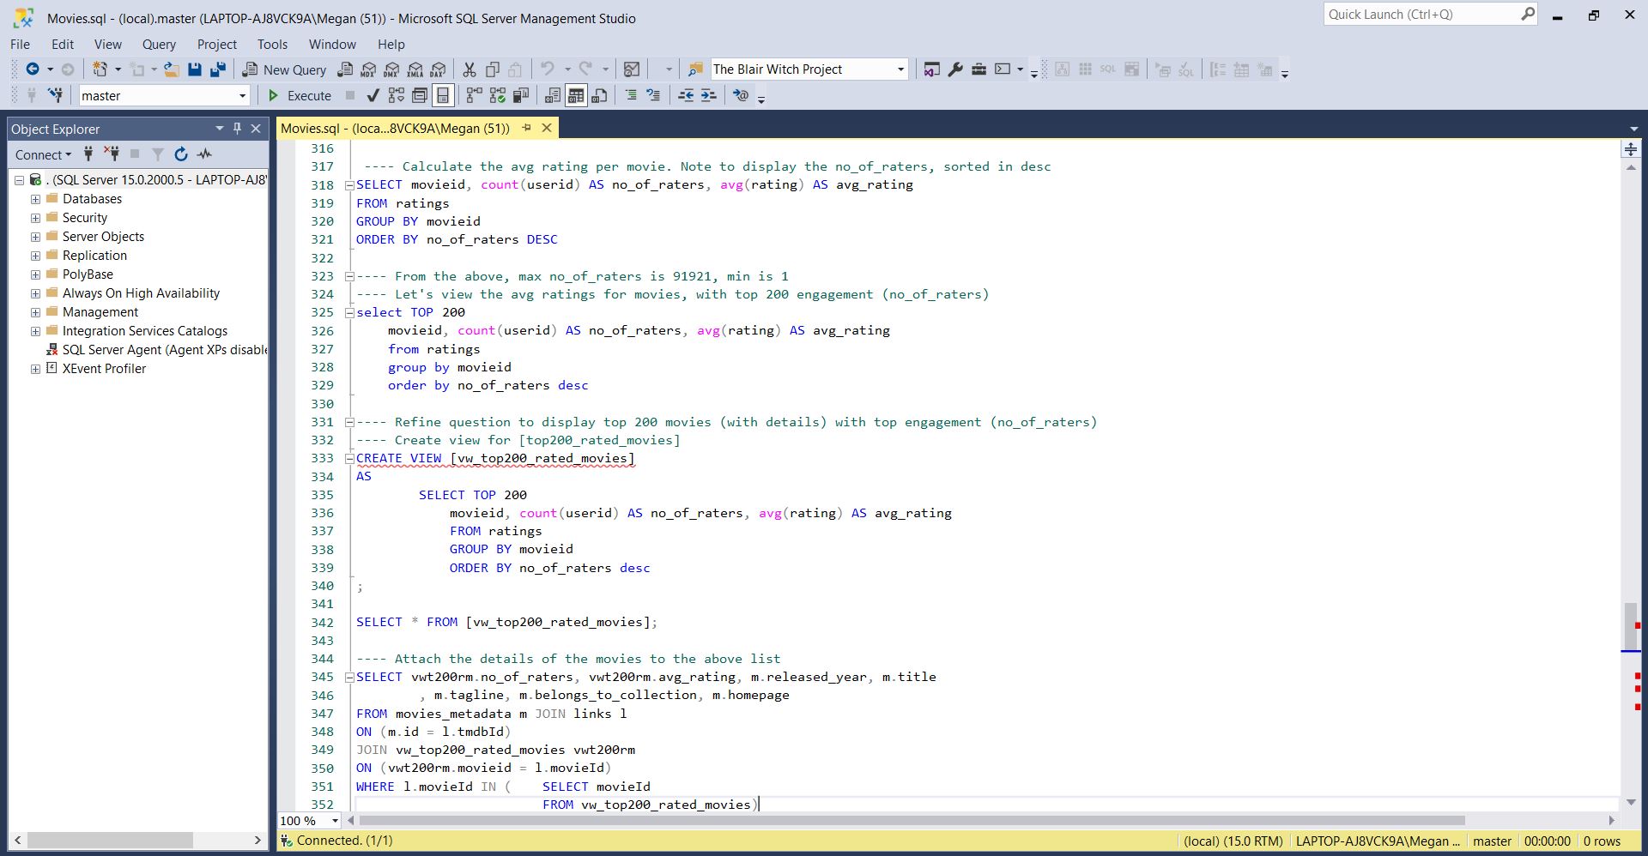This screenshot has width=1648, height=856.
Task: Toggle Results to Grid output mode
Action: (x=576, y=95)
